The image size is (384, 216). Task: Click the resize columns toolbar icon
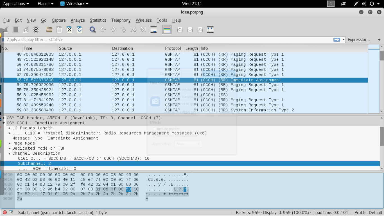point(210,30)
